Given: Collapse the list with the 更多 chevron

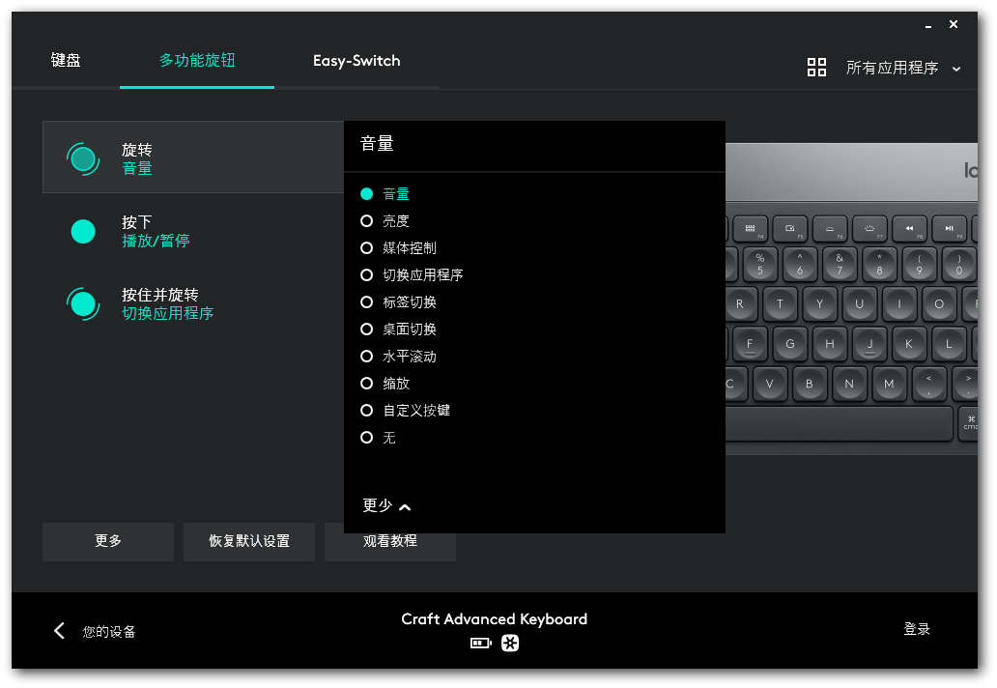Looking at the screenshot, I should pos(385,505).
